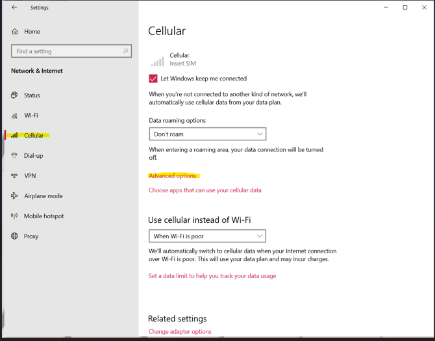The width and height of the screenshot is (435, 341).
Task: Open Set a data limit link
Action: pos(212,276)
